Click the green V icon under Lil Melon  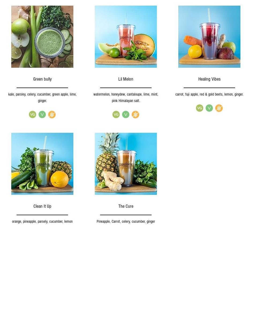click(126, 115)
